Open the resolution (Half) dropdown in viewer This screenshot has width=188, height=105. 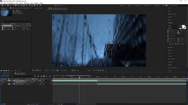pos(67,70)
